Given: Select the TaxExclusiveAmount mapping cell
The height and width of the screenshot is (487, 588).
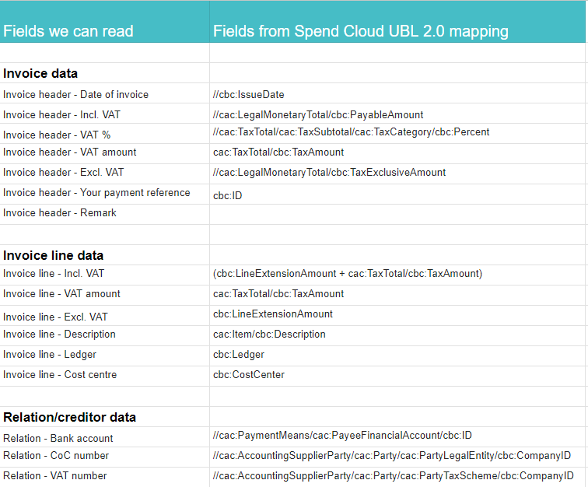Looking at the screenshot, I should click(330, 172).
